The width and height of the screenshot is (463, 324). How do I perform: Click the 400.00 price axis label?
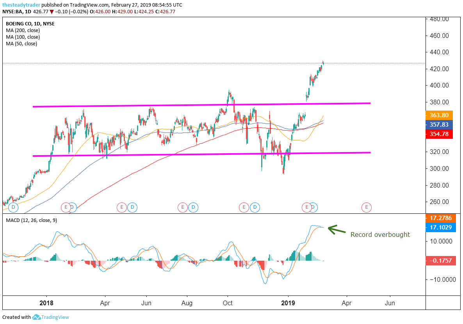(x=439, y=86)
